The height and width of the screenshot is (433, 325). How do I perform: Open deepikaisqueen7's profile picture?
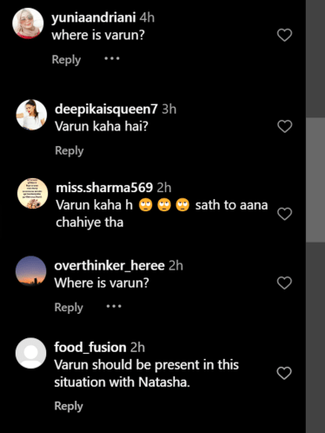(x=31, y=115)
